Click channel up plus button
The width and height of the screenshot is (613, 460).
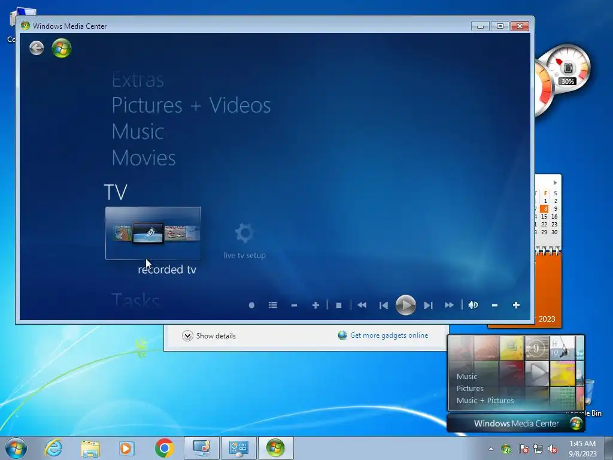pyautogui.click(x=316, y=305)
